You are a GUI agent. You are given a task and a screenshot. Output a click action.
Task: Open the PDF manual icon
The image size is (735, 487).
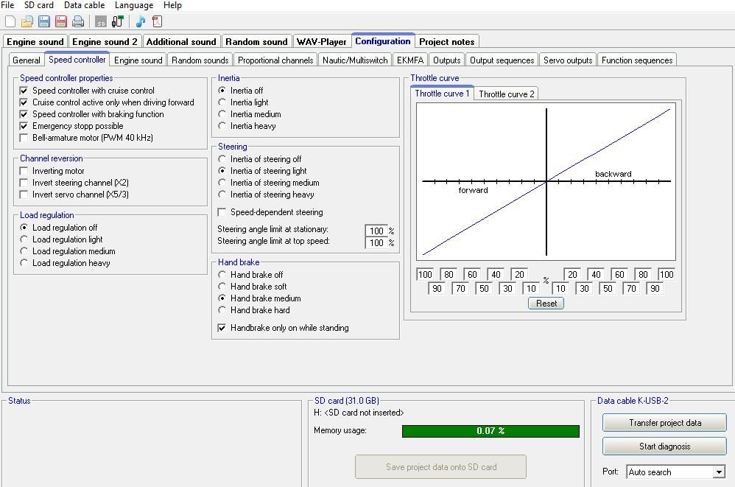point(157,21)
